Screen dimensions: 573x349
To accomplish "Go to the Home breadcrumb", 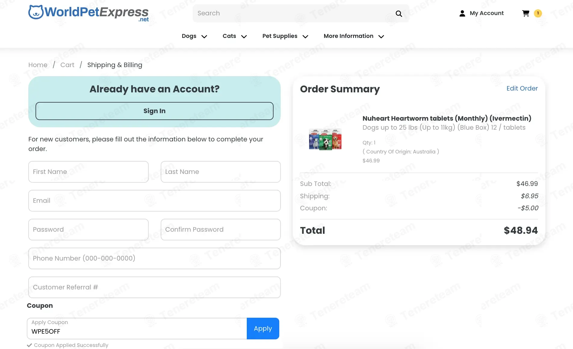I will (x=38, y=65).
